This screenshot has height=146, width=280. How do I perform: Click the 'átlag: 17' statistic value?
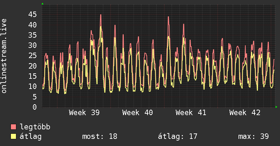click(x=177, y=136)
